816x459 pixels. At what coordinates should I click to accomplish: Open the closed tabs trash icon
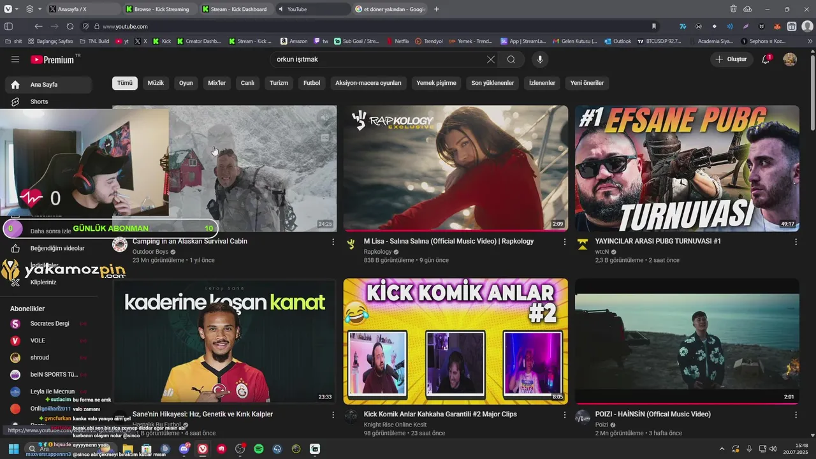click(734, 9)
